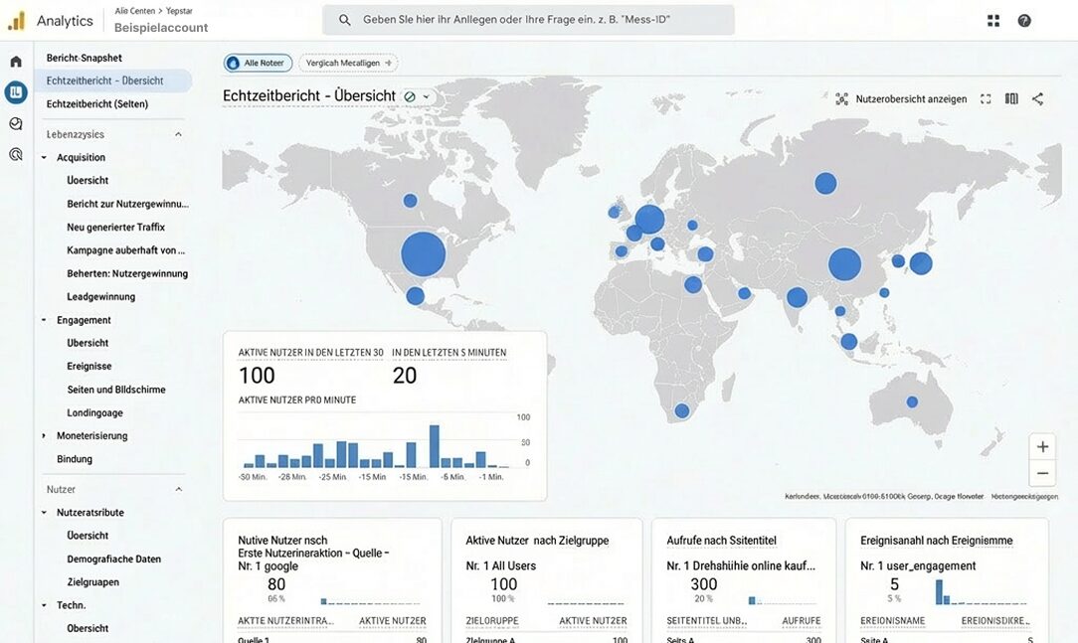Toggle the Alle Nutzer segment chip
Image resolution: width=1078 pixels, height=643 pixels.
pyautogui.click(x=258, y=63)
